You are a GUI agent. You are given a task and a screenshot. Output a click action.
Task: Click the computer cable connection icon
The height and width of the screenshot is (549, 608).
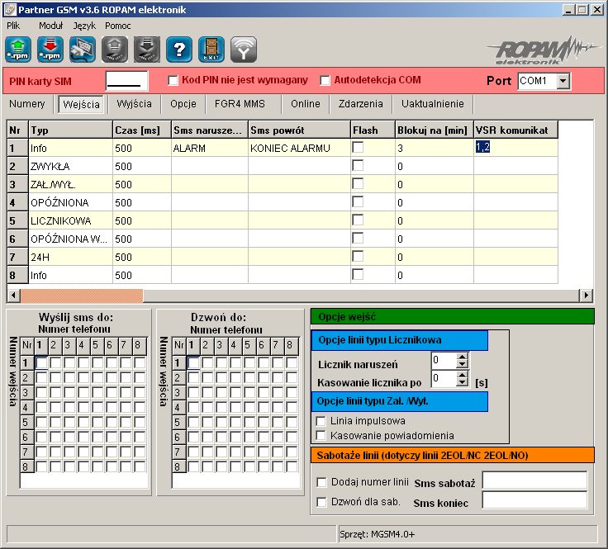pyautogui.click(x=83, y=50)
